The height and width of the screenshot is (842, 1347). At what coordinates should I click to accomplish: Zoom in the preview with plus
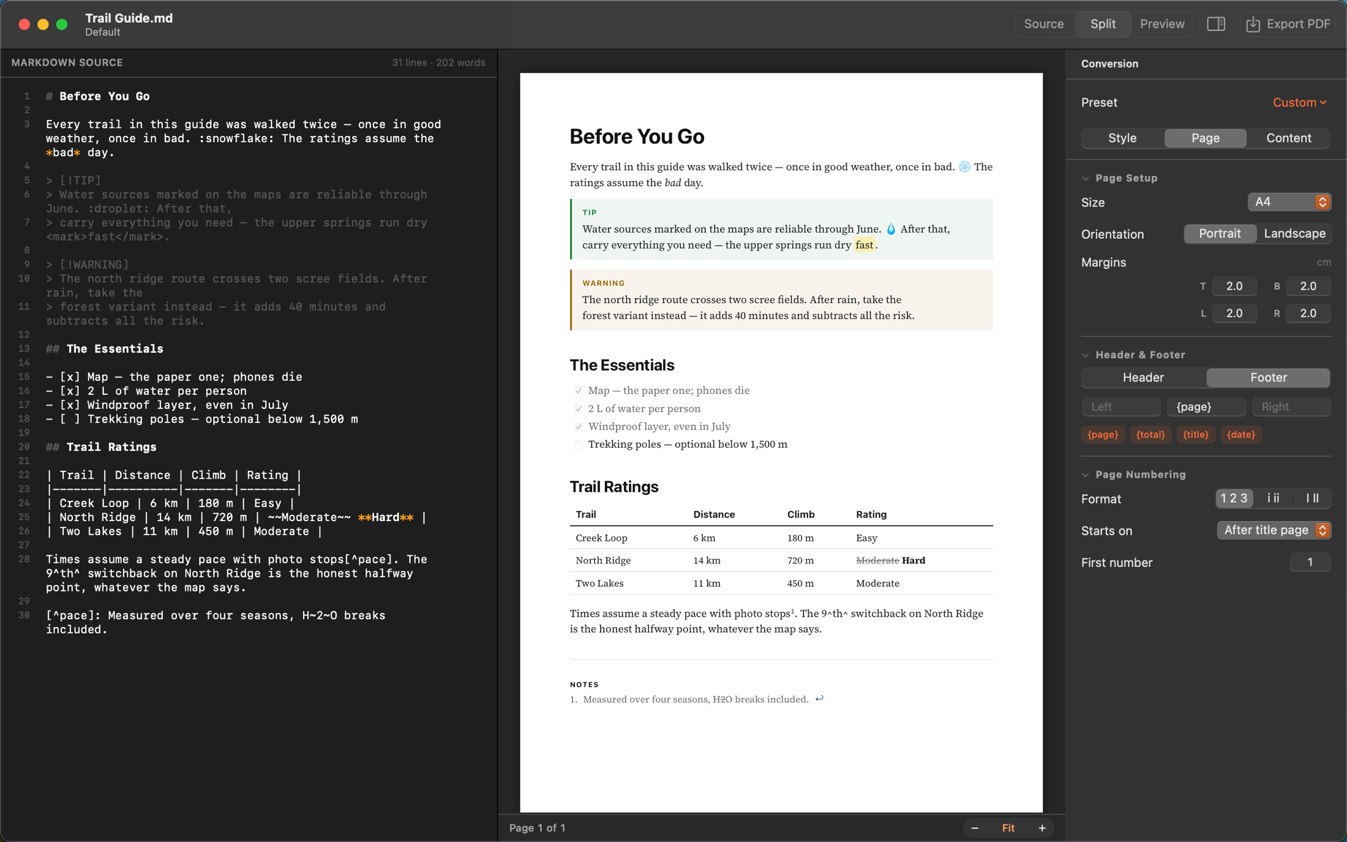coord(1041,828)
